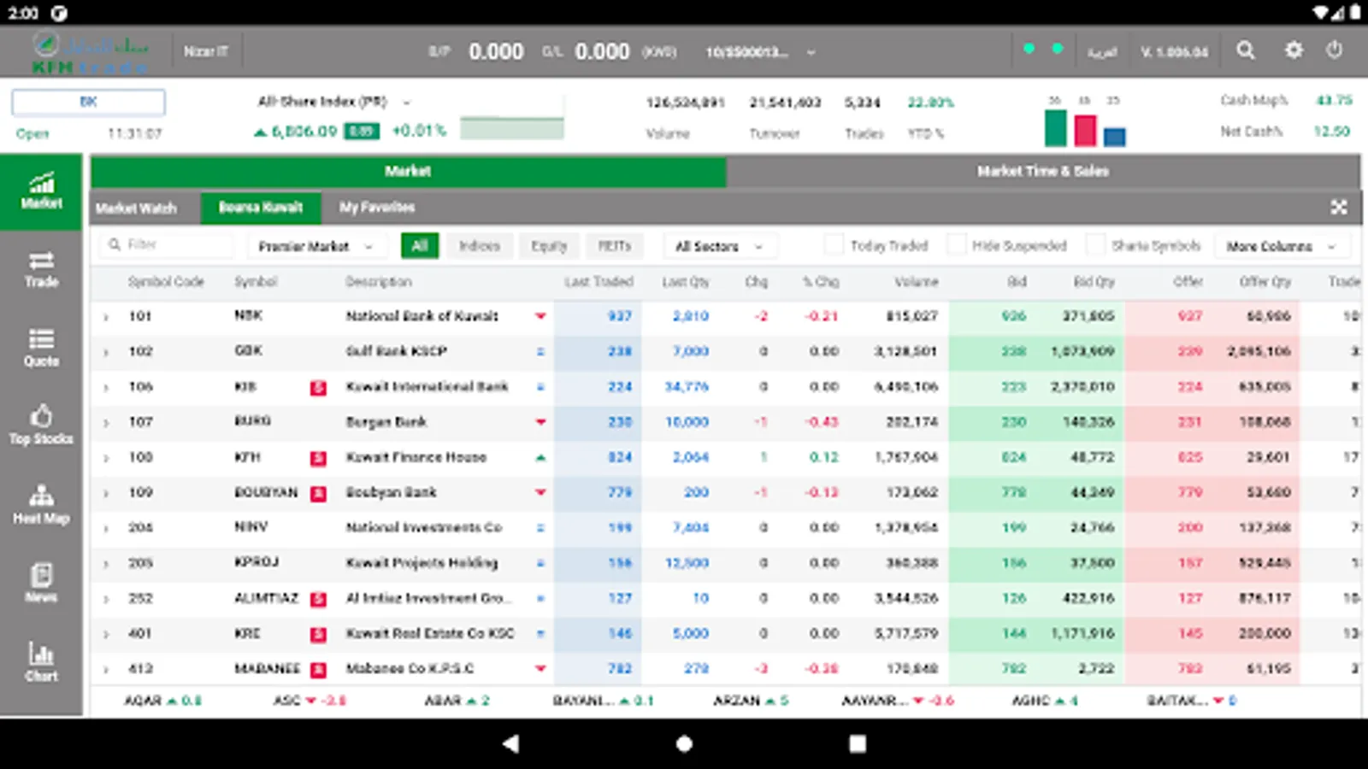
Task: Click Kuwait International Bank description
Action: (x=427, y=387)
